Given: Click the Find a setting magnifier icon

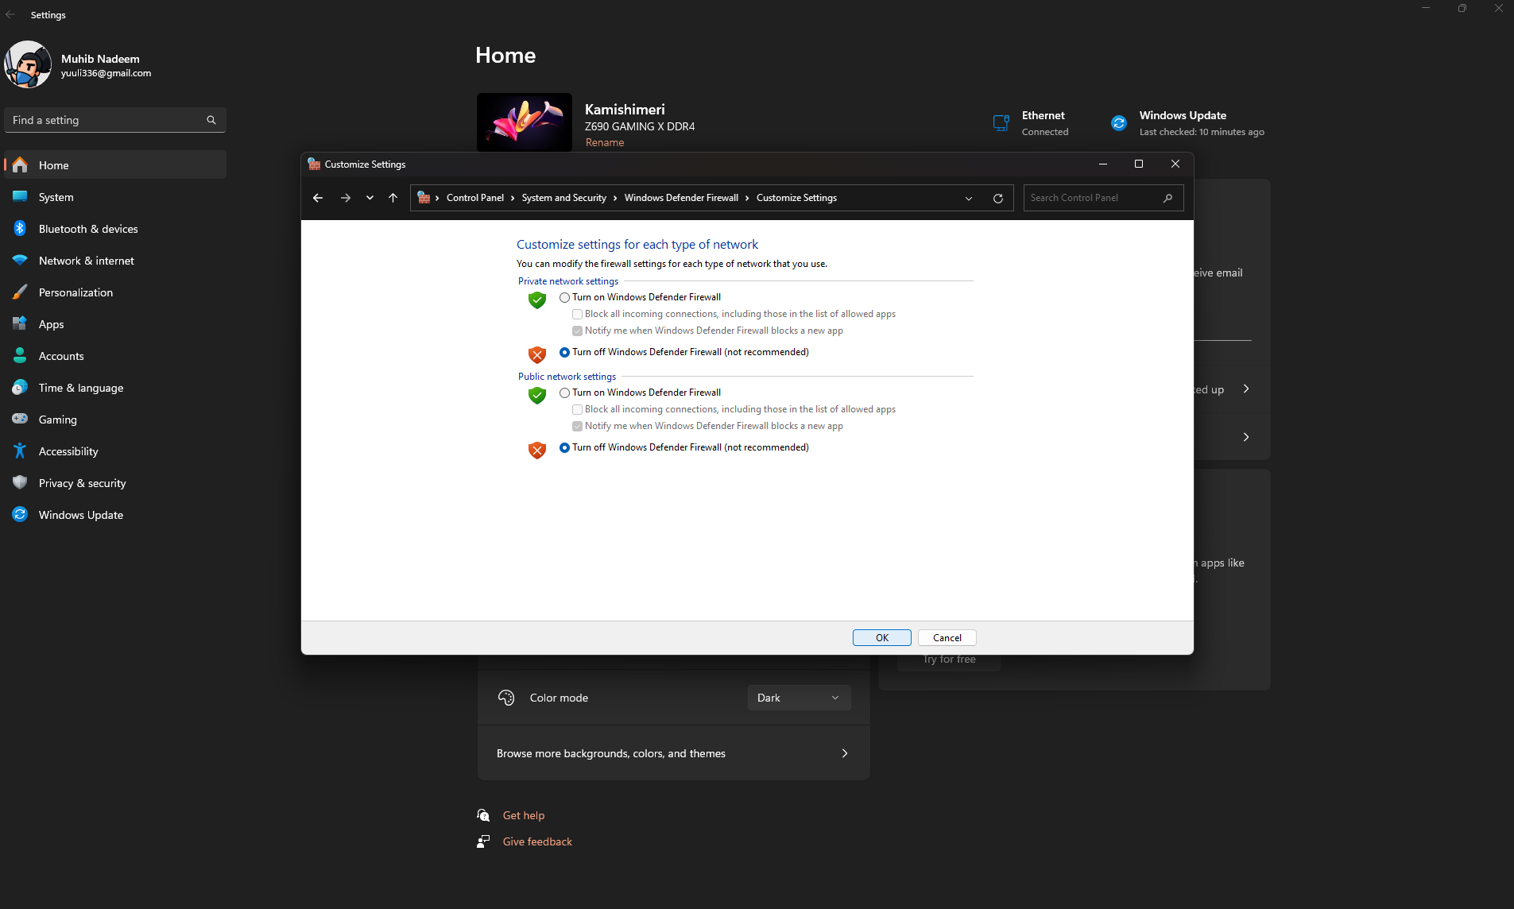Looking at the screenshot, I should pyautogui.click(x=211, y=120).
